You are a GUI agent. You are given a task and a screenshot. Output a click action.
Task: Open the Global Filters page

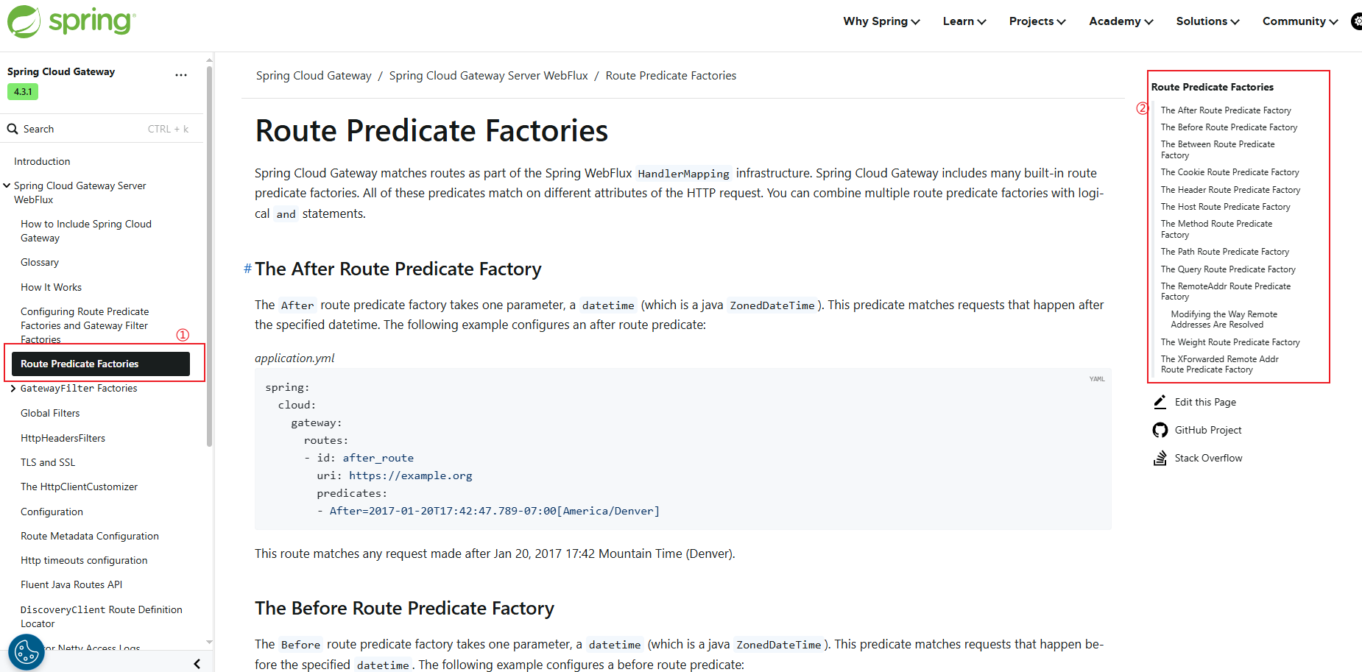pos(50,413)
